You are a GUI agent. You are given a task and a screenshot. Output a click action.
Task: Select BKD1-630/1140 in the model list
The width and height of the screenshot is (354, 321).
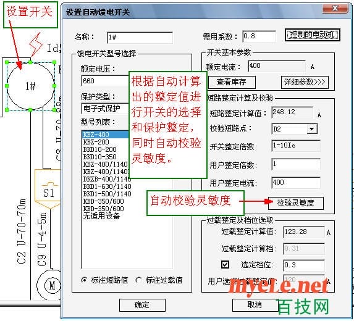(107, 186)
